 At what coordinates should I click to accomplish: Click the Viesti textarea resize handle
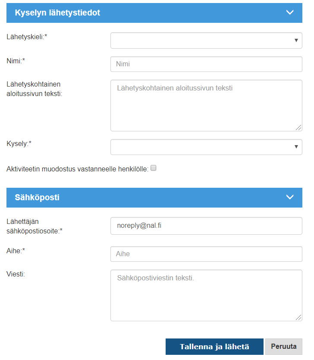[x=298, y=317]
